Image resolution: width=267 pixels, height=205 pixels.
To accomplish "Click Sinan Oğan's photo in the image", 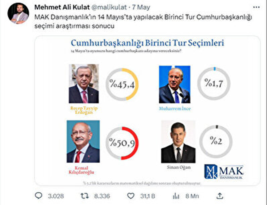I will tap(178, 142).
